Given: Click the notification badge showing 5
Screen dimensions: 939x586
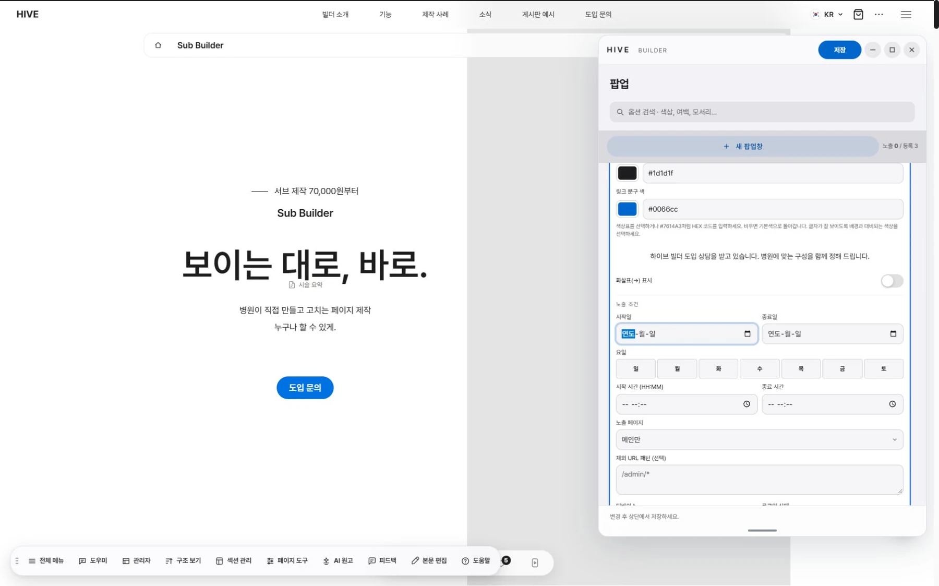Looking at the screenshot, I should pos(506,560).
